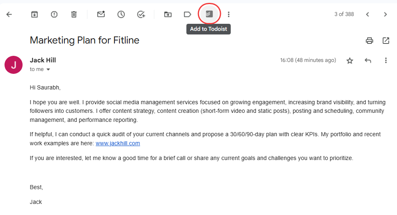Print the email using printer icon

coord(369,41)
